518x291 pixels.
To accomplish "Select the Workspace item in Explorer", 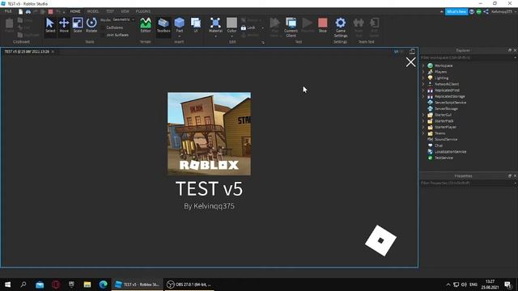I will (444, 65).
